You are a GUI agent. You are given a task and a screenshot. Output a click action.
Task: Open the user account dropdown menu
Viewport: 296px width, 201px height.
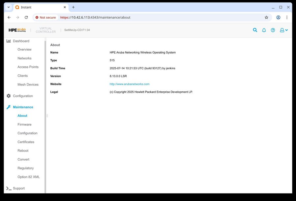click(284, 30)
